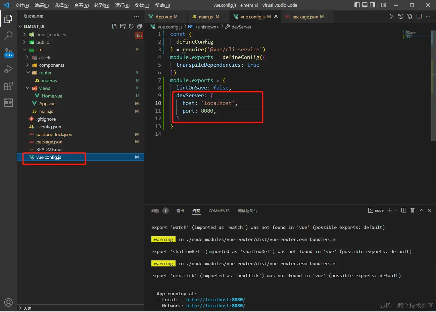Open the Explorer view in activity bar
436x312 pixels.
click(x=8, y=19)
